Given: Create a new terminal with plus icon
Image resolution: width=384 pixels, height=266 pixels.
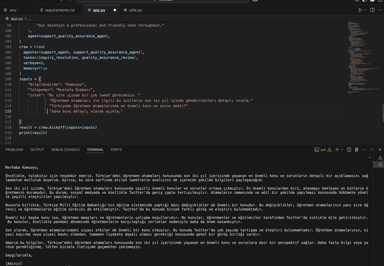Looking at the screenshot, I should point(337,150).
